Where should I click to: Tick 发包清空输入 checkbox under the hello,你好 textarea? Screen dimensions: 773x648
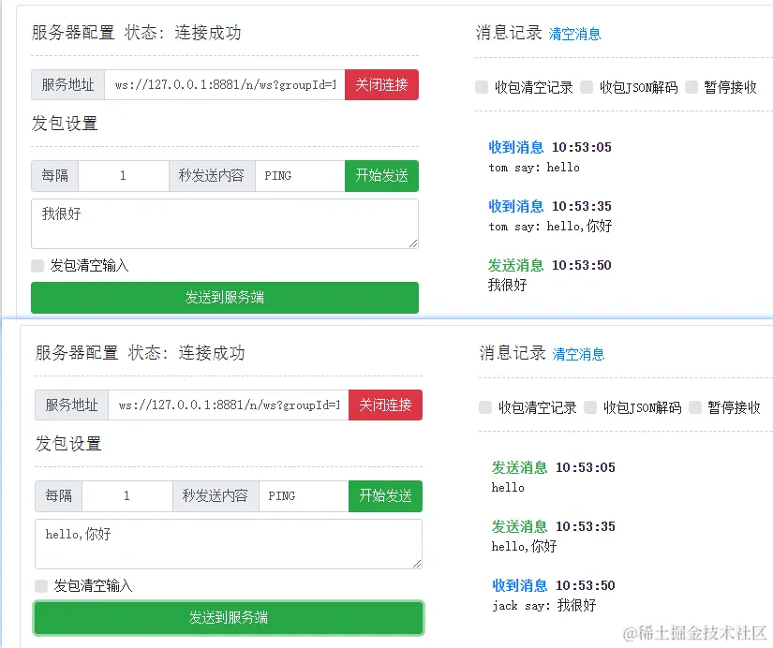pyautogui.click(x=41, y=586)
